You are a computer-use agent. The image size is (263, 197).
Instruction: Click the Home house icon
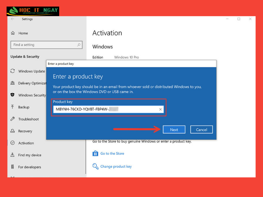pos(13,33)
